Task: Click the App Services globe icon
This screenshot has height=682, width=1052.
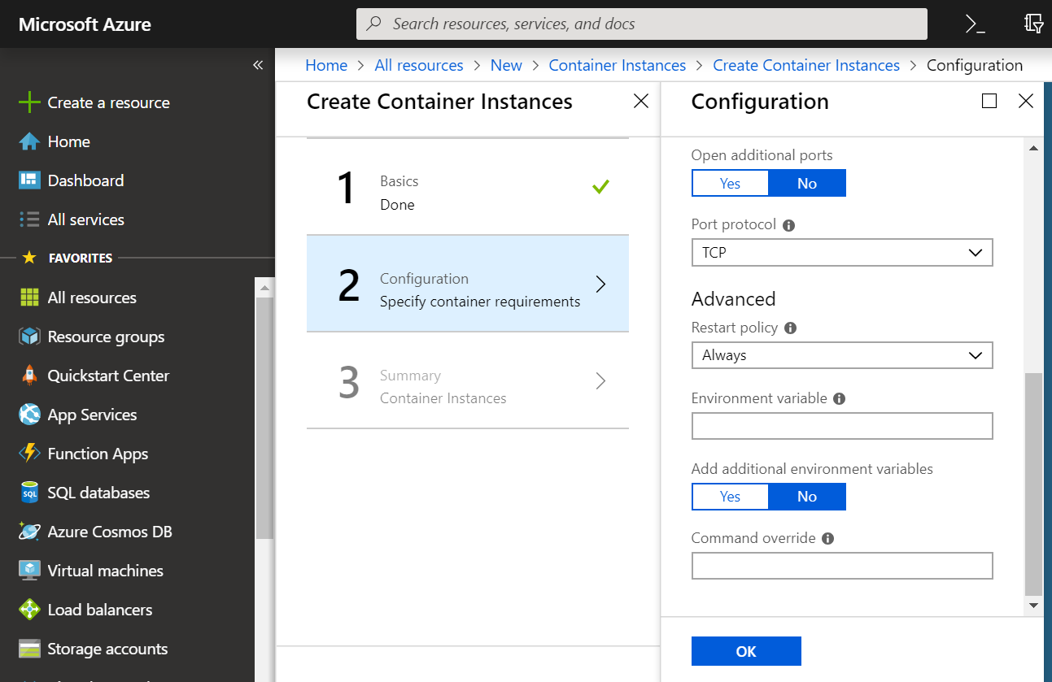Action: pos(29,415)
